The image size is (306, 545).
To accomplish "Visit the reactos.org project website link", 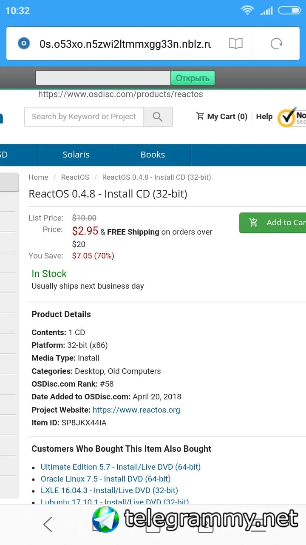I will [136, 410].
